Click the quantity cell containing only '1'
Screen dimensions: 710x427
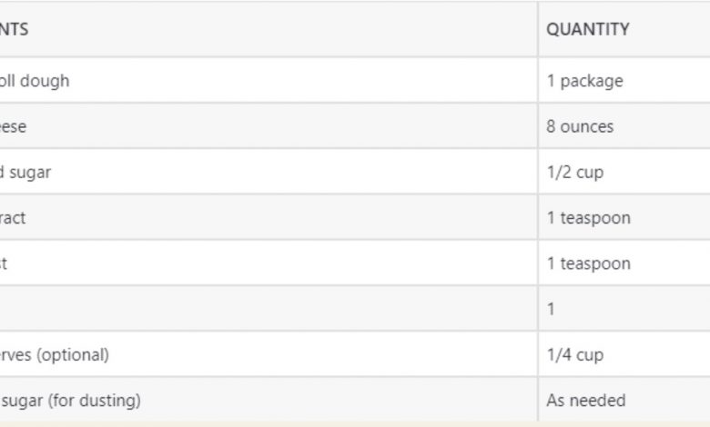tap(551, 309)
